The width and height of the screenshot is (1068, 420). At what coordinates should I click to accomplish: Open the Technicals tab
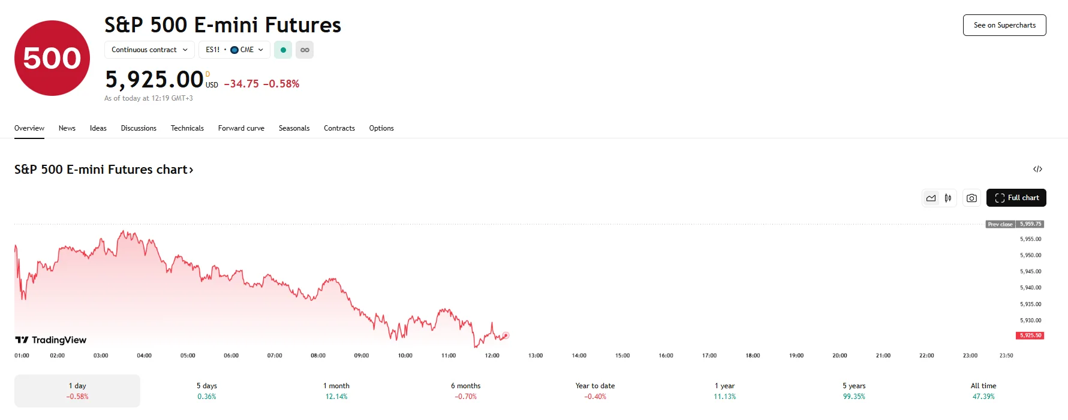pos(187,128)
